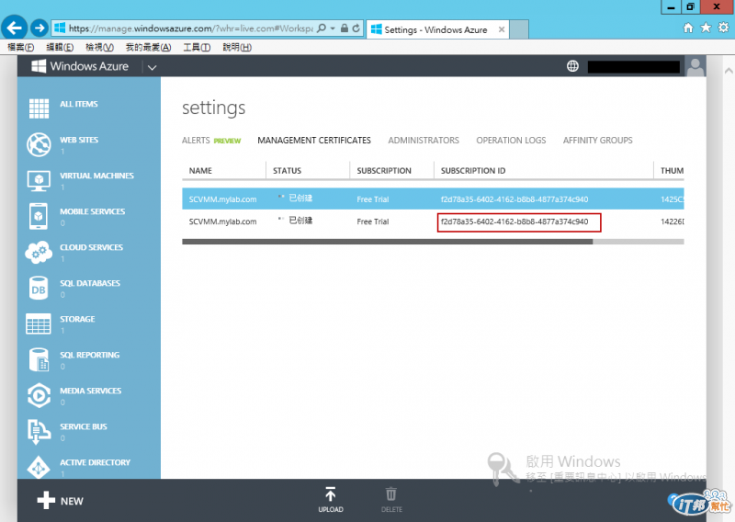
Task: Open the 我的最愛(A) menu
Action: 148,47
